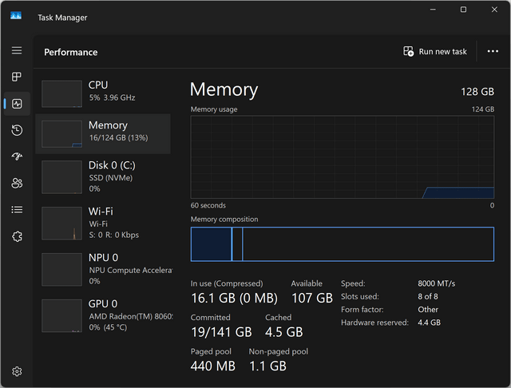Open the hamburger navigation menu
Viewport: 511px width, 388px height.
17,50
